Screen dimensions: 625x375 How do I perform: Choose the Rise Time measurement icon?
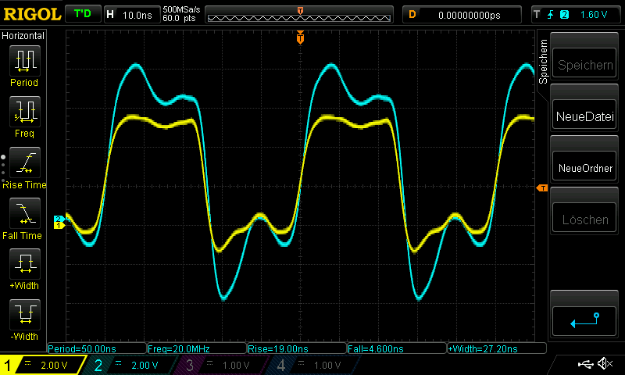pos(23,162)
